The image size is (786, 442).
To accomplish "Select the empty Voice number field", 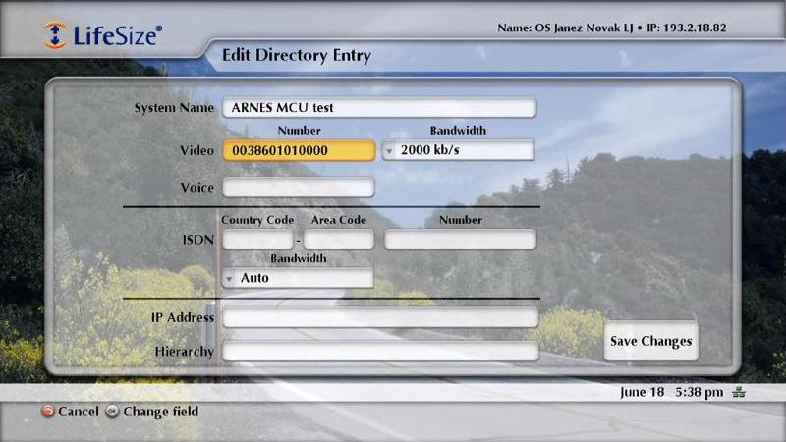I will 299,188.
